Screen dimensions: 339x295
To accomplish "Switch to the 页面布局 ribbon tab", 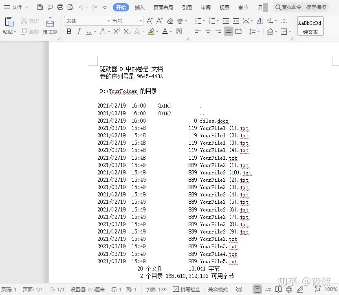I will pyautogui.click(x=163, y=8).
